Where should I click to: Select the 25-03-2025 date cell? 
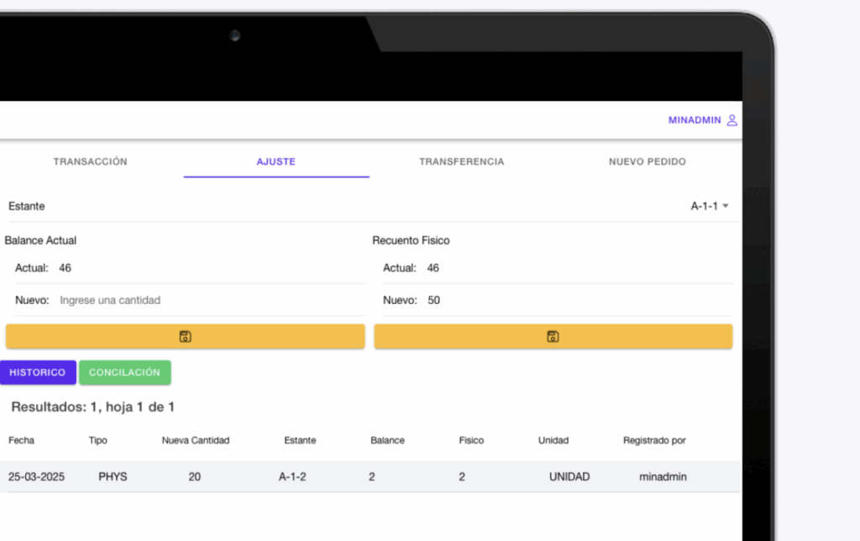[36, 477]
